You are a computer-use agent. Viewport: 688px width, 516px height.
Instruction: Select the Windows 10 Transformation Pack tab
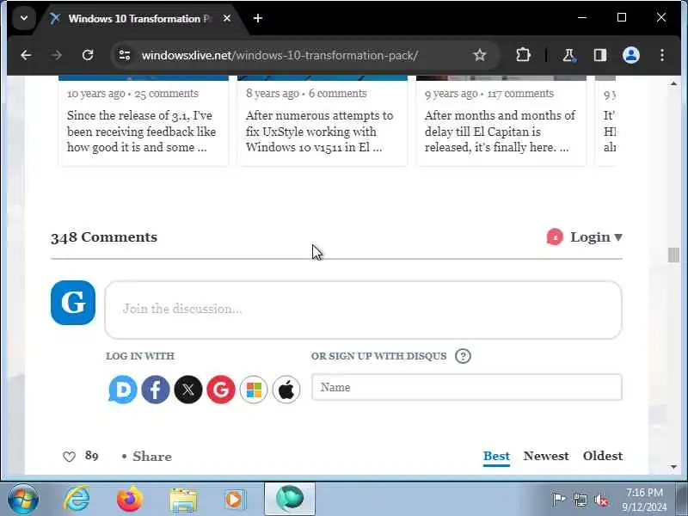(139, 18)
